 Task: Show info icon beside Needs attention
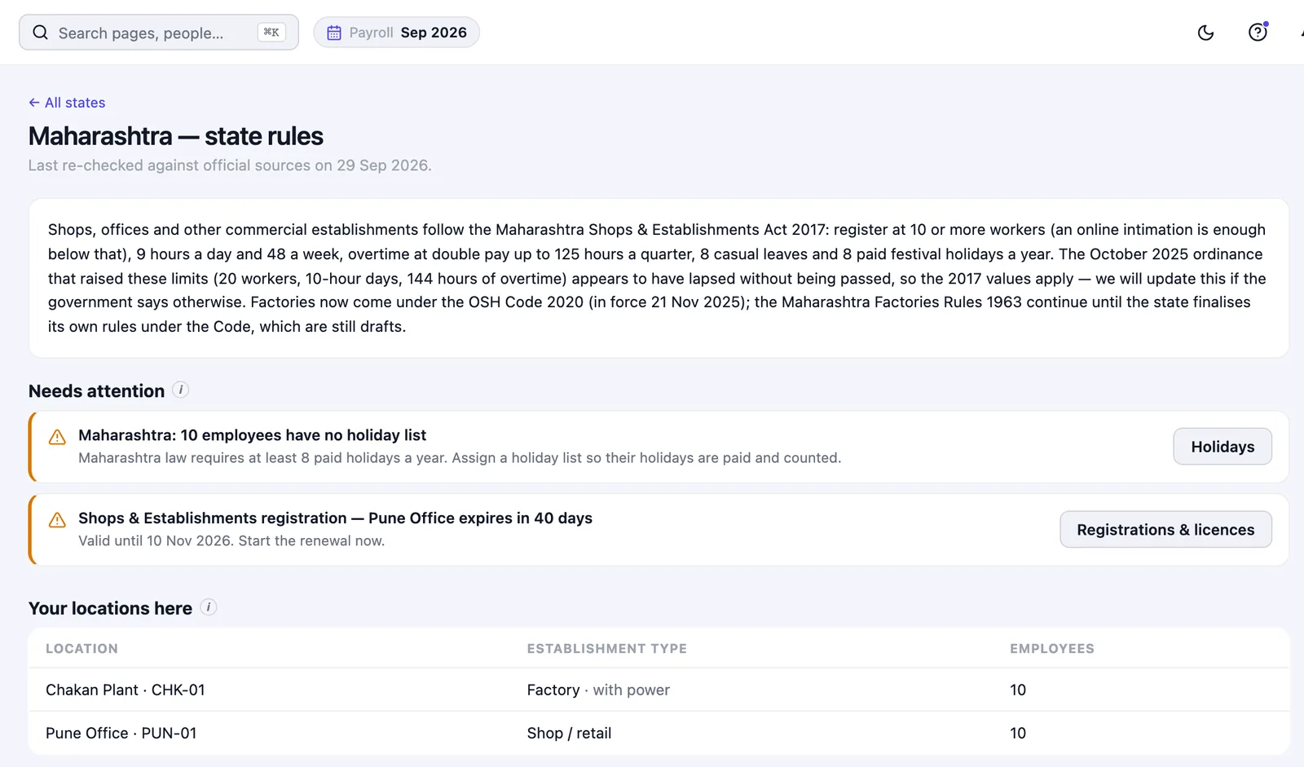[181, 390]
